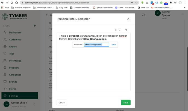Bookmark this page with the star icon
The width and height of the screenshot is (188, 111).
136,3
